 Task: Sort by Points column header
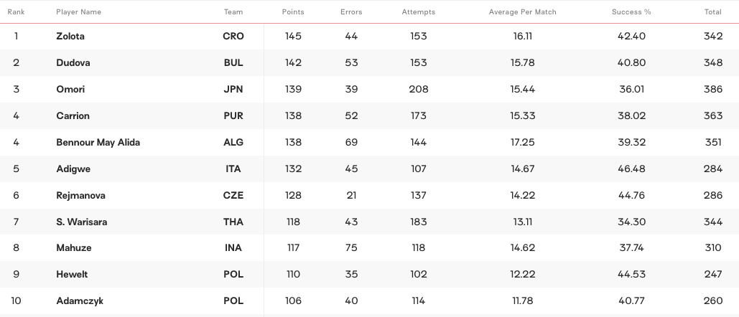pos(293,12)
